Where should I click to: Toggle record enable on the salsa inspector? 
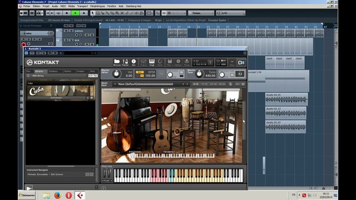coord(24,44)
